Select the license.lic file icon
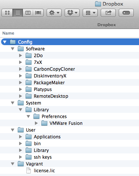The width and height of the screenshot is (139, 176). click(29, 170)
